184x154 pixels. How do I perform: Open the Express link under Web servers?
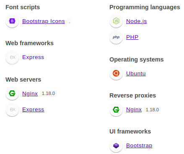tap(33, 110)
